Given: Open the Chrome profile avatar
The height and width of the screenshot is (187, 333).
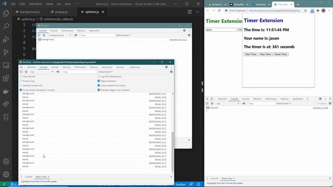Looking at the screenshot, I should (x=324, y=10).
